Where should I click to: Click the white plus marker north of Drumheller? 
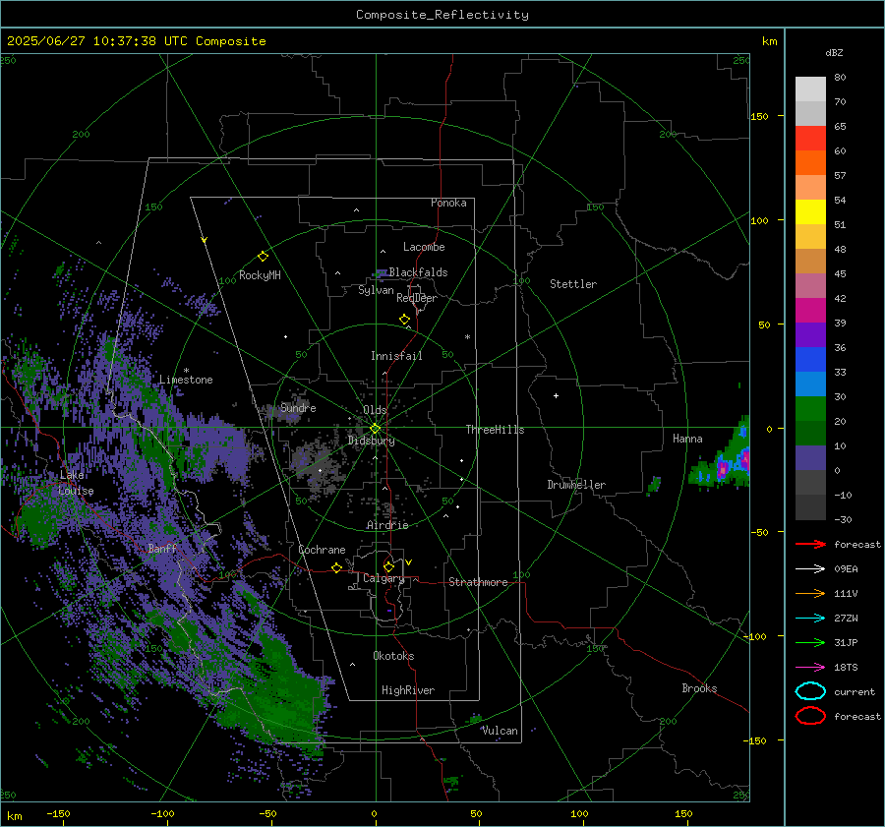[556, 395]
